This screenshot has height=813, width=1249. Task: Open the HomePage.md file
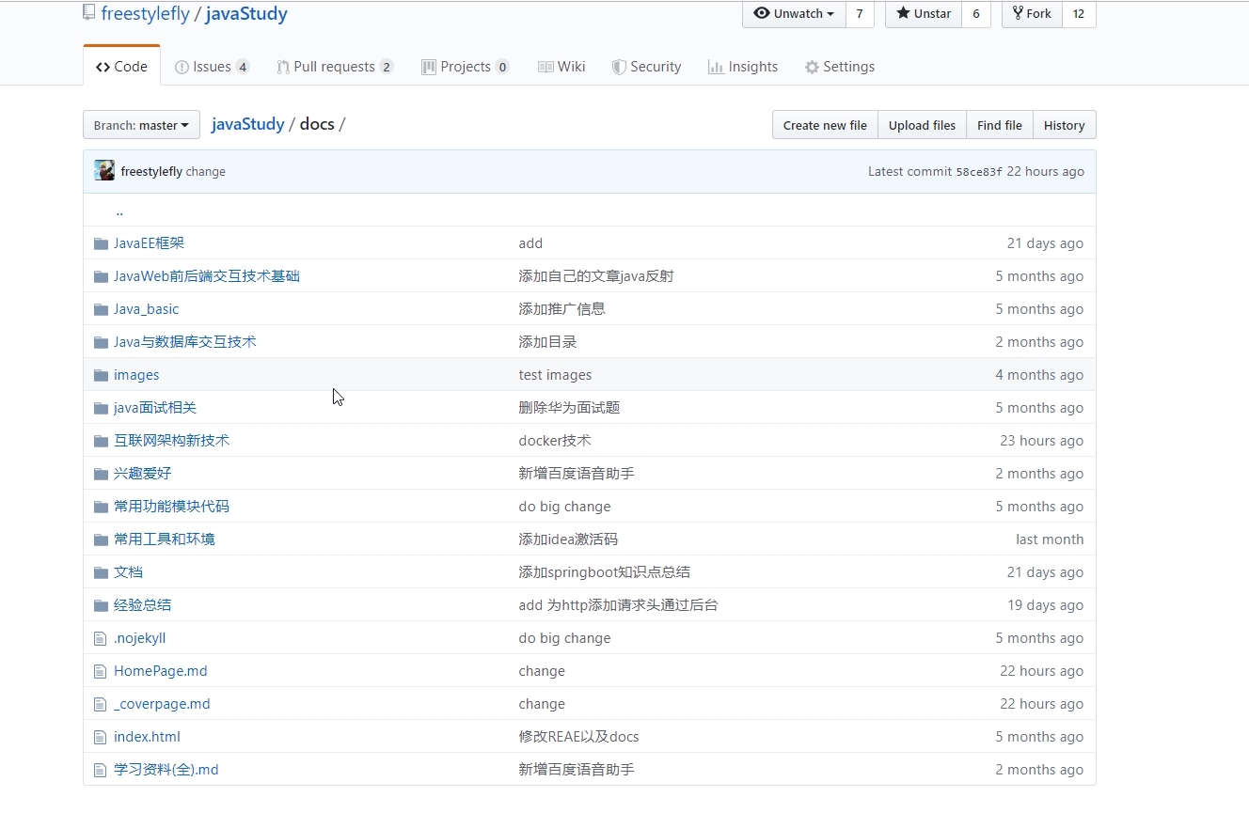coord(160,671)
